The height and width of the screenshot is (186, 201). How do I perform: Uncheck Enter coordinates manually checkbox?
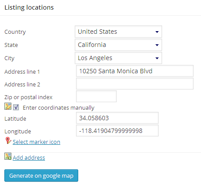coord(16,107)
